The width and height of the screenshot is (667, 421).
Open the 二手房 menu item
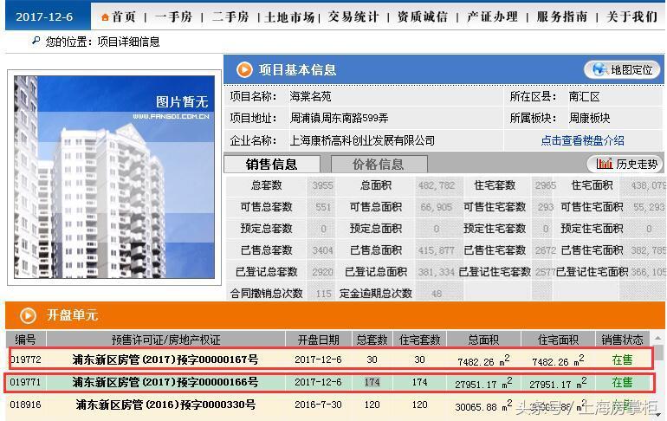(230, 17)
